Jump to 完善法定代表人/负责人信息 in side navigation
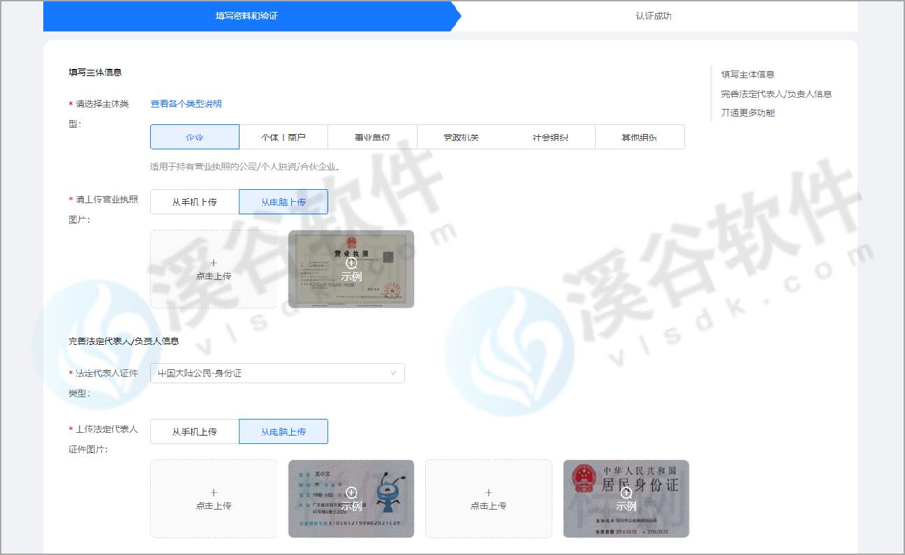 (x=776, y=94)
